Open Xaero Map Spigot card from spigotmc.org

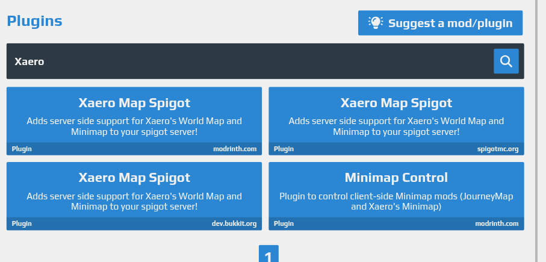(396, 121)
